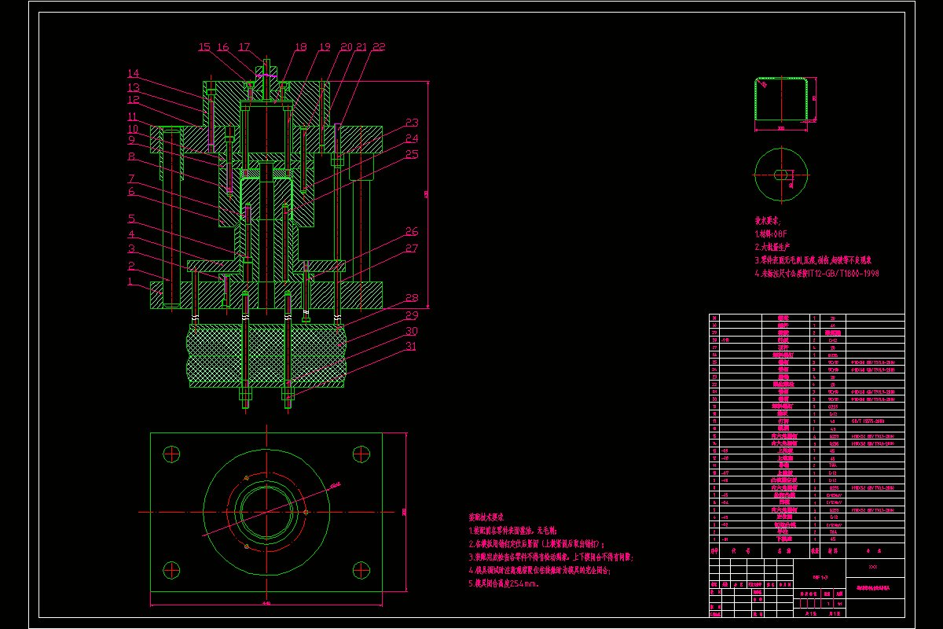The width and height of the screenshot is (943, 629).
Task: Click part callout number 27
Action: pos(412,248)
